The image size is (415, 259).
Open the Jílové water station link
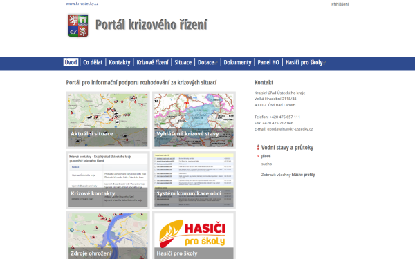coord(266,156)
